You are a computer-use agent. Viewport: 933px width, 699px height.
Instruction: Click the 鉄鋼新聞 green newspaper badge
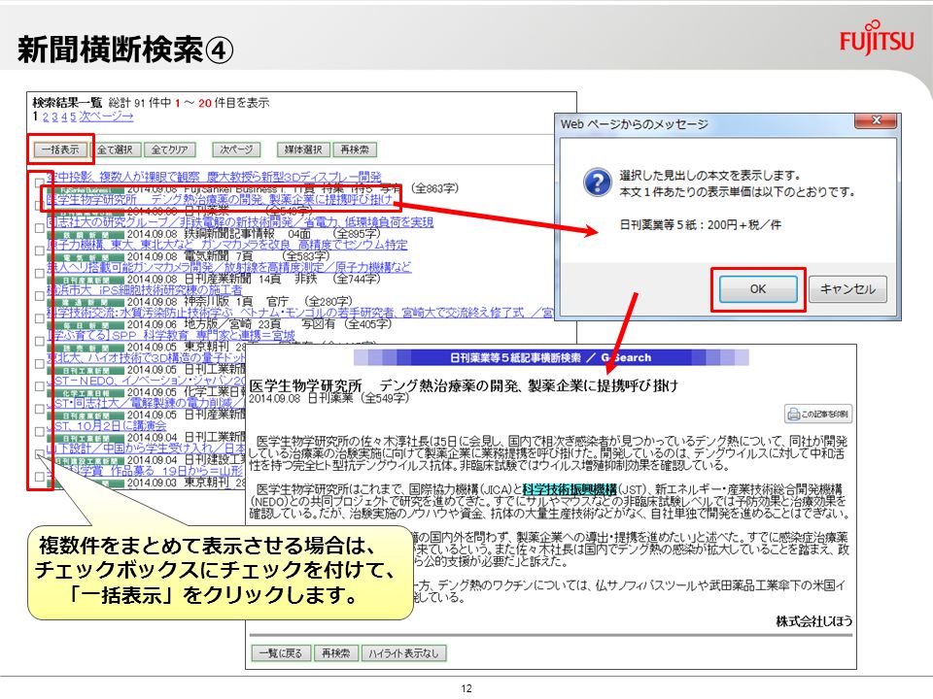86,234
